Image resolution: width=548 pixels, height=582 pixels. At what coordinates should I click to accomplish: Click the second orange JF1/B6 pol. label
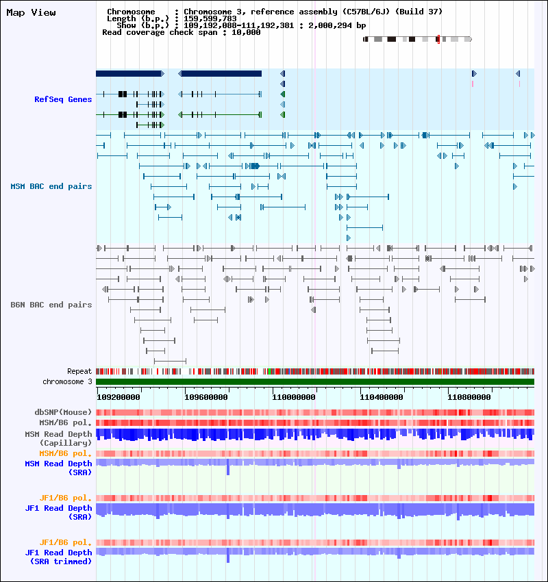click(65, 543)
